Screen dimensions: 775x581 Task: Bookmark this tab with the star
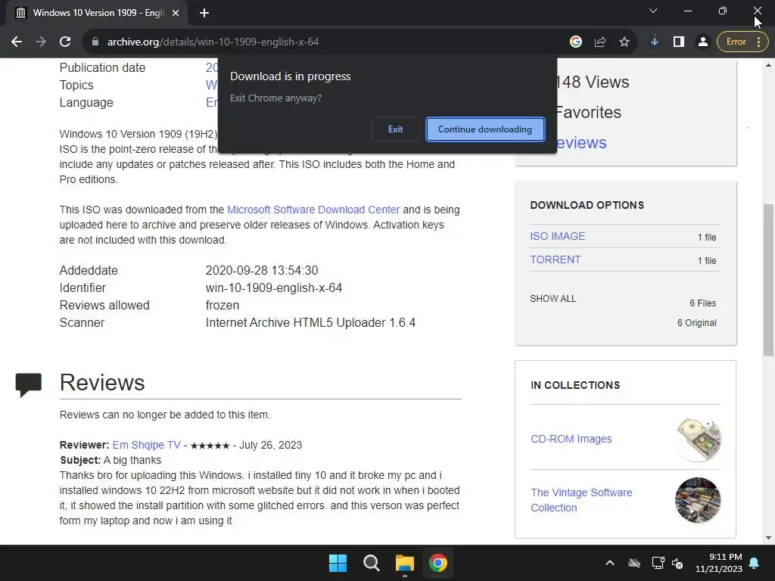tap(624, 42)
